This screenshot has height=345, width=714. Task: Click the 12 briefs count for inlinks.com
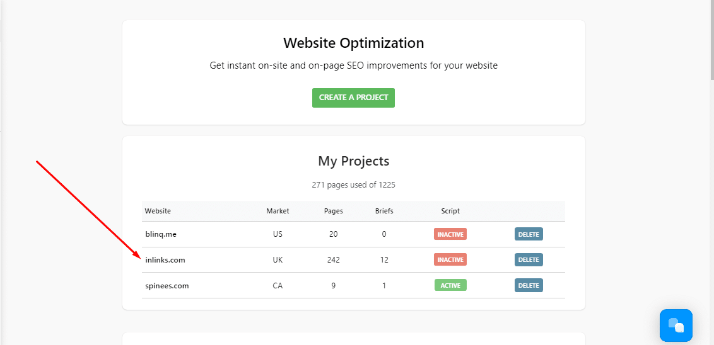384,260
